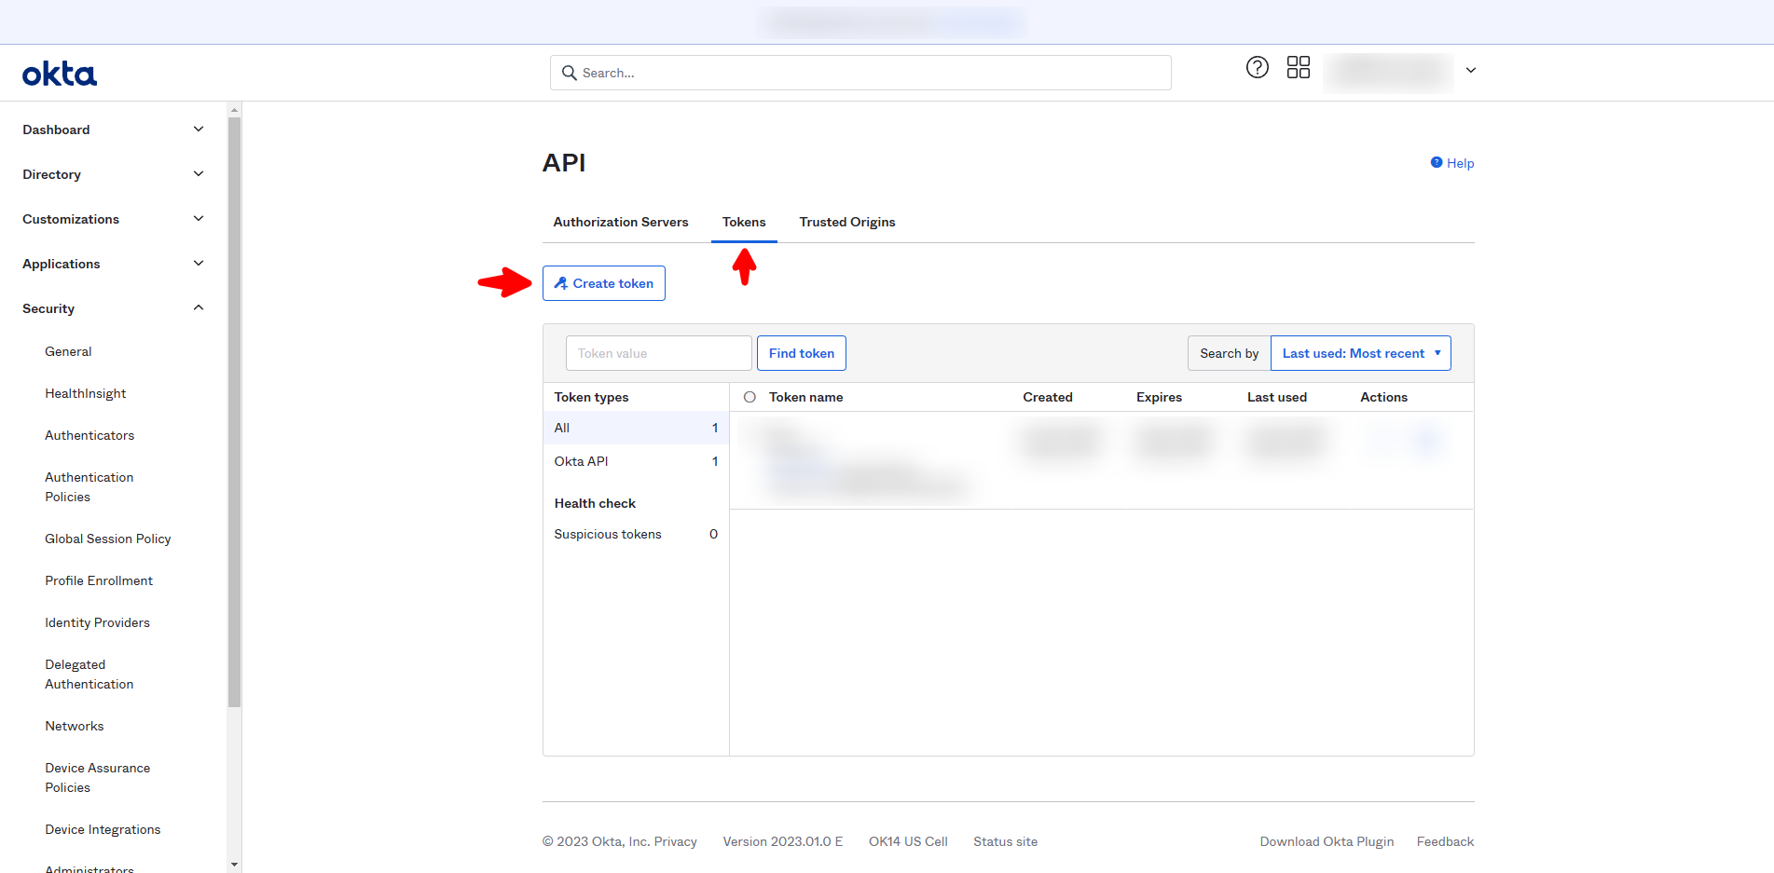Click the blue Help icon beside API
This screenshot has height=873, width=1774.
coord(1437,162)
